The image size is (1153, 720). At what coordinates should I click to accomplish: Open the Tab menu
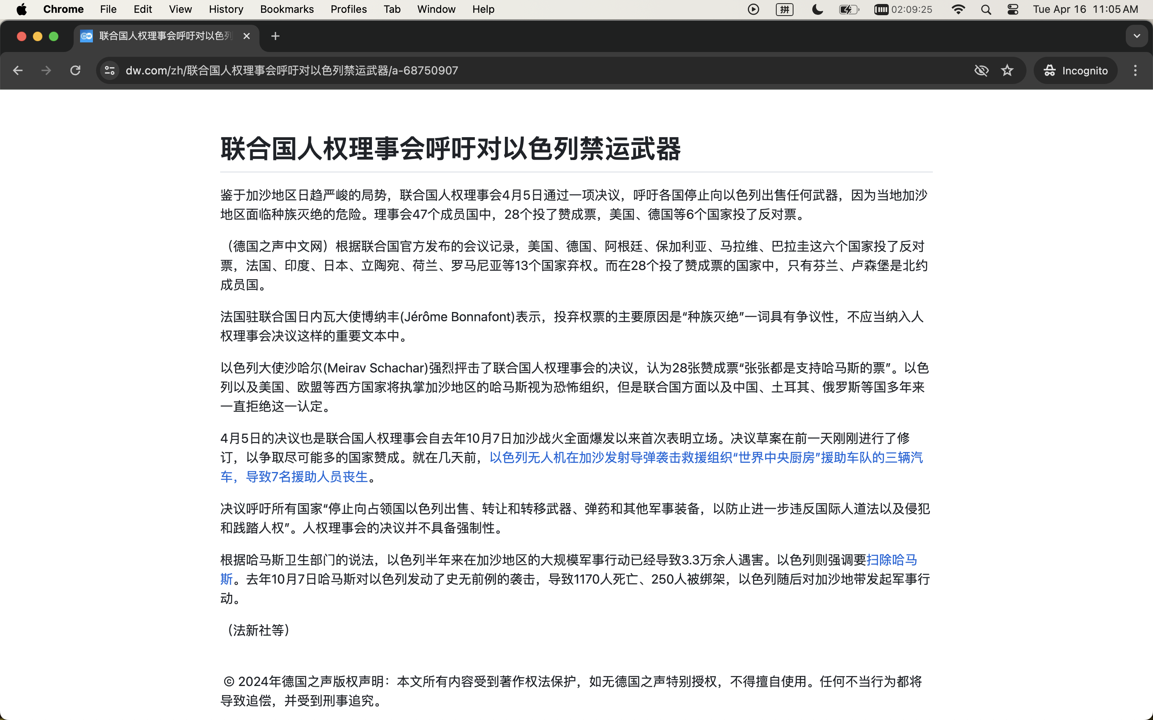coord(392,9)
